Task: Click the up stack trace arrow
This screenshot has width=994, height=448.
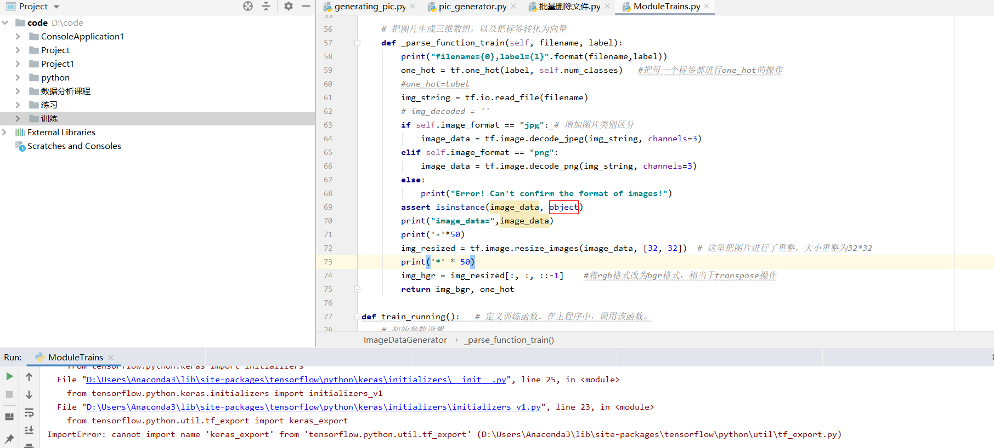Action: [29, 376]
